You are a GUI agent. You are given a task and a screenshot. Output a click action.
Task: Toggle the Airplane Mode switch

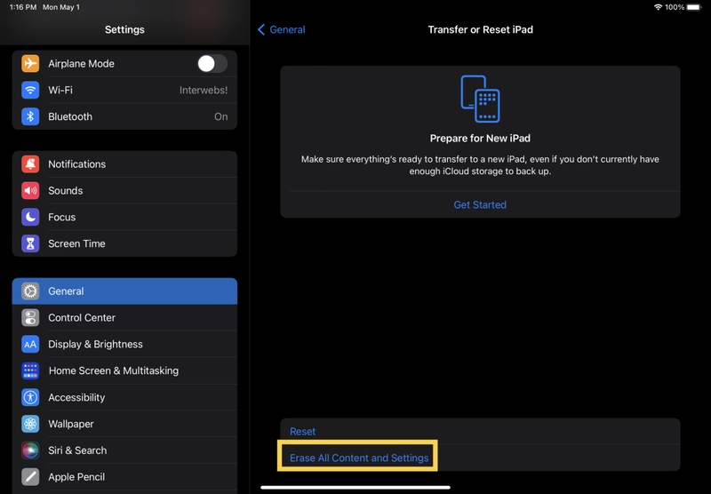[212, 63]
